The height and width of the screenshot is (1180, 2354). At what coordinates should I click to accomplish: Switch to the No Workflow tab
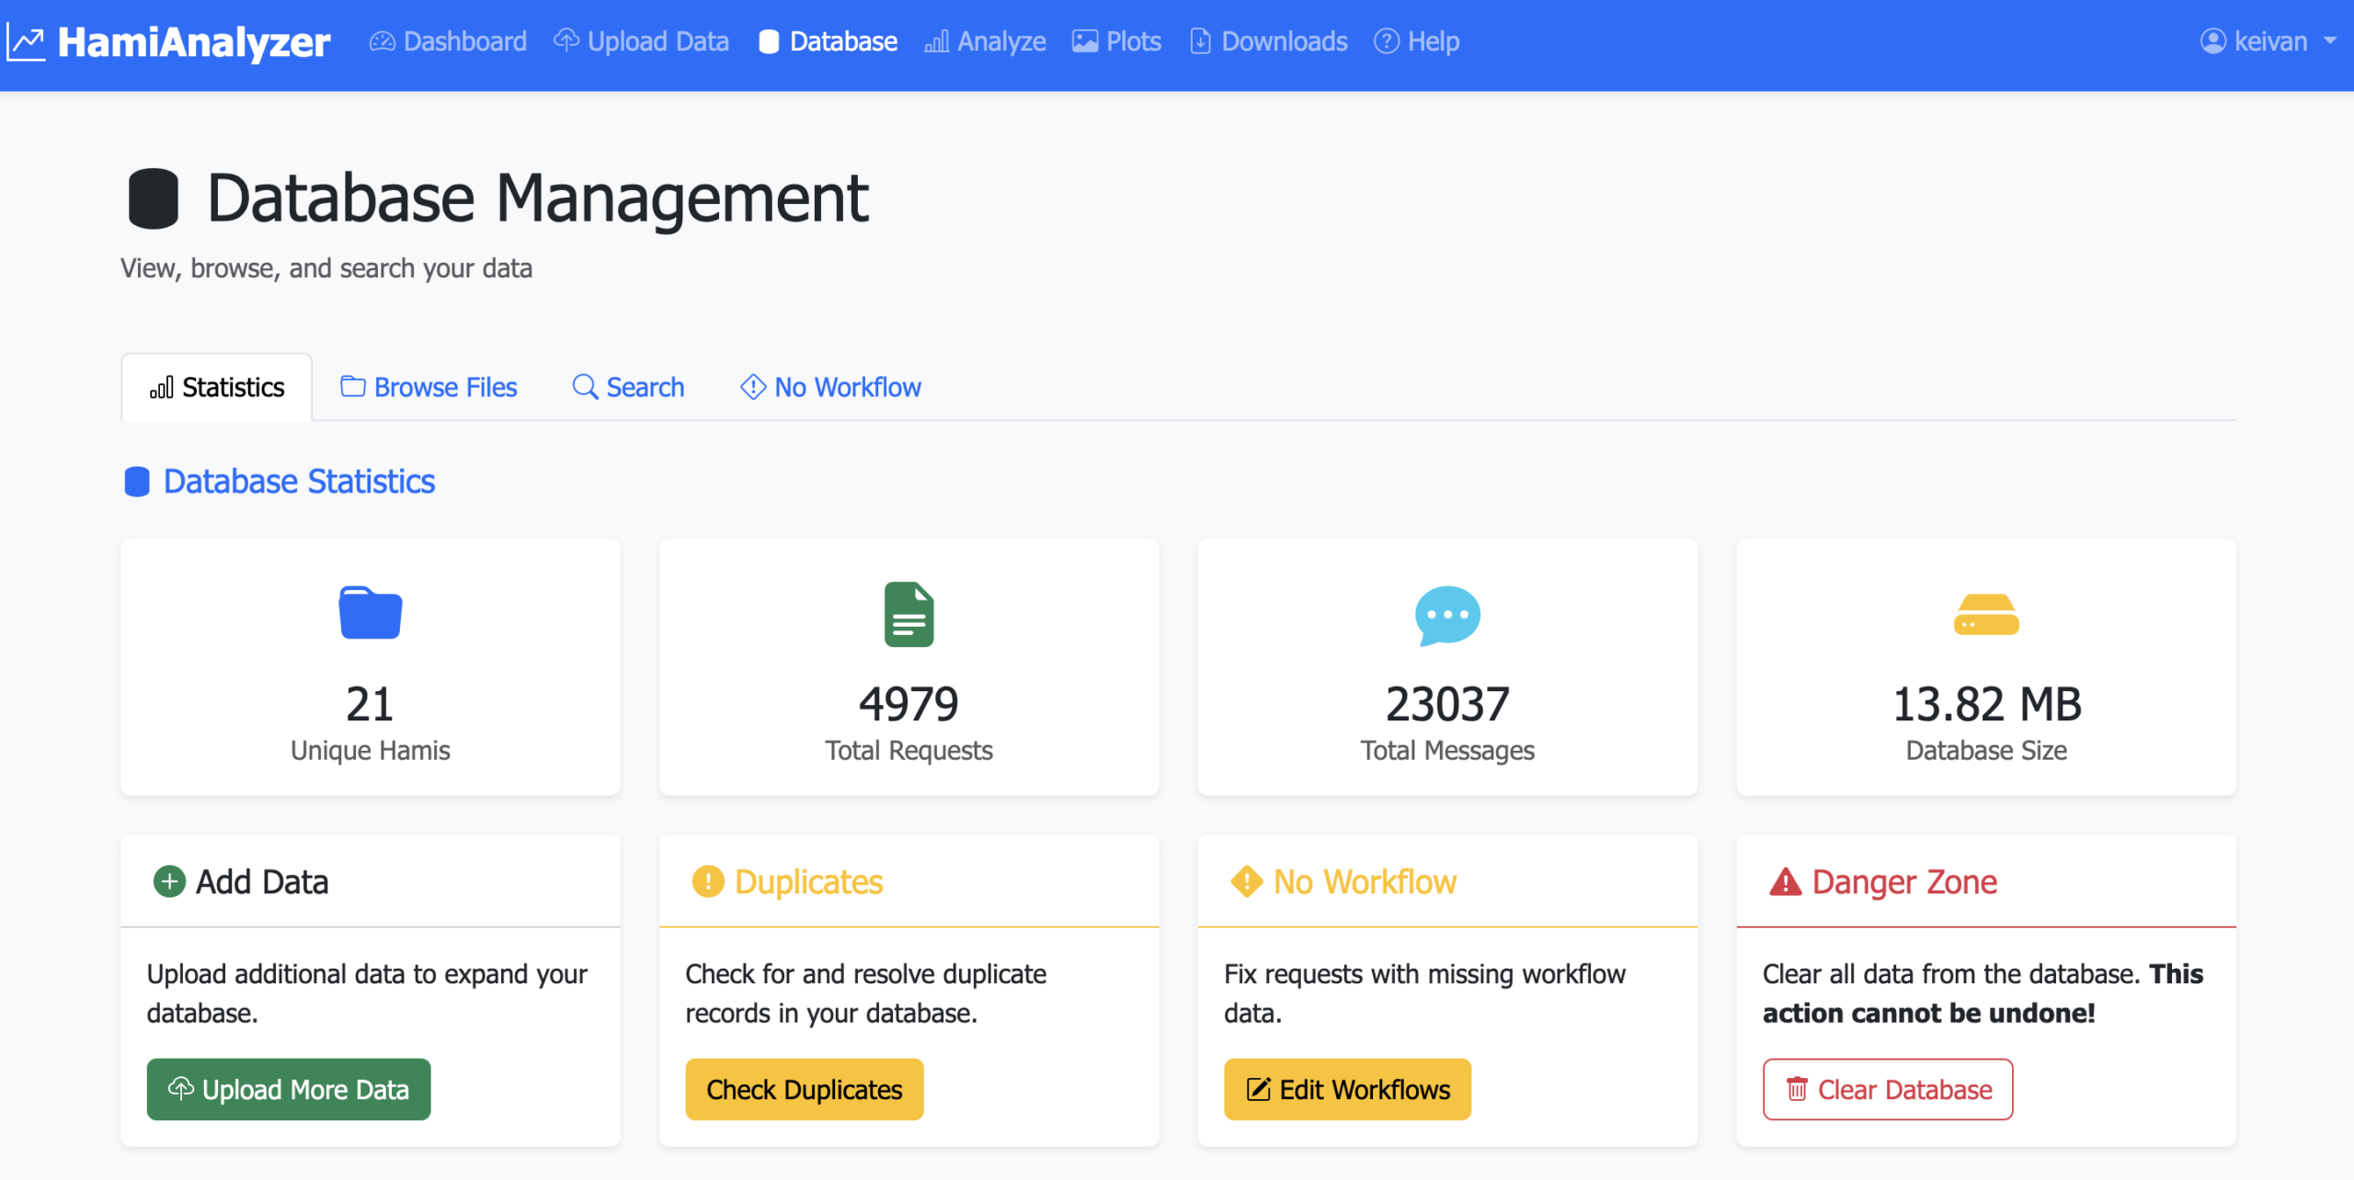tap(830, 387)
